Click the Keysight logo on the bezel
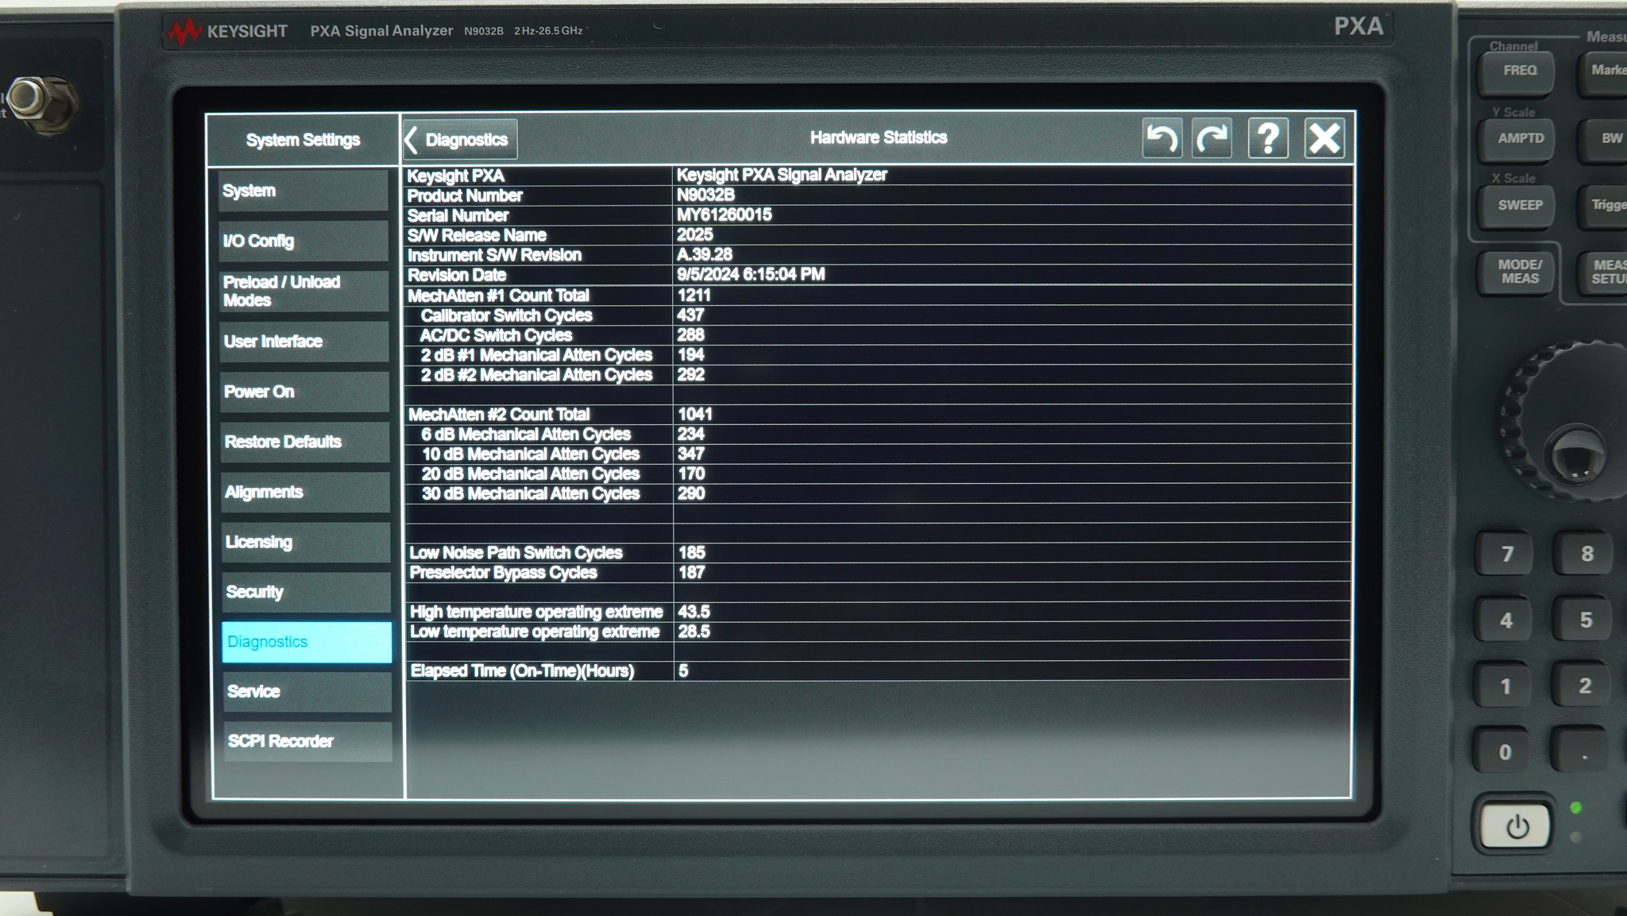1627x916 pixels. [228, 32]
